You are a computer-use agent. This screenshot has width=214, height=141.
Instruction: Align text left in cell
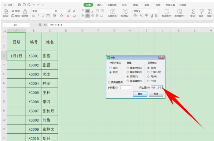click(x=83, y=16)
